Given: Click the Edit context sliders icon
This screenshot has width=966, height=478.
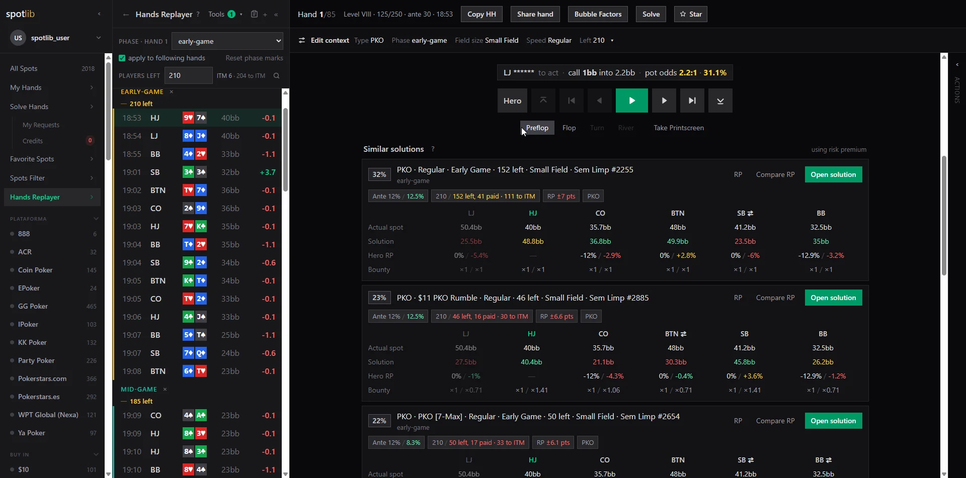Looking at the screenshot, I should click(302, 40).
